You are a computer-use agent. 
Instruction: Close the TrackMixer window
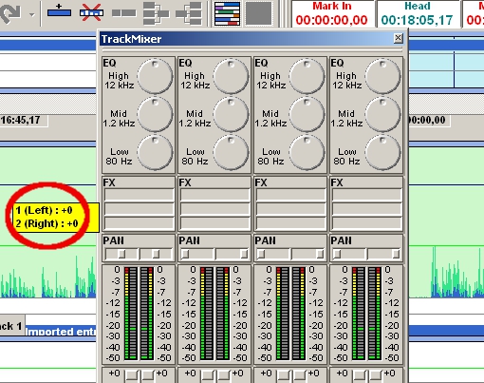(398, 38)
